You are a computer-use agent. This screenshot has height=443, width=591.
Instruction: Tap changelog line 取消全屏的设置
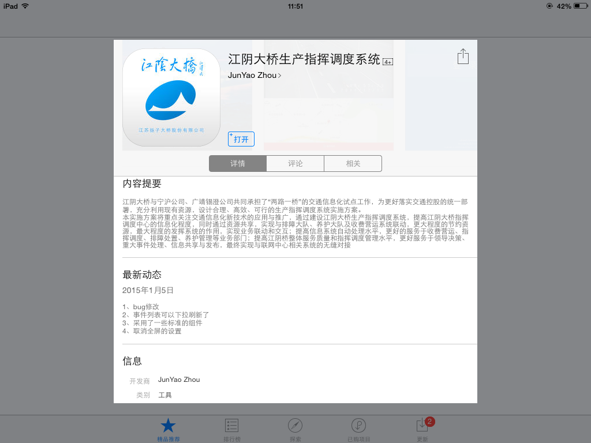pyautogui.click(x=152, y=331)
